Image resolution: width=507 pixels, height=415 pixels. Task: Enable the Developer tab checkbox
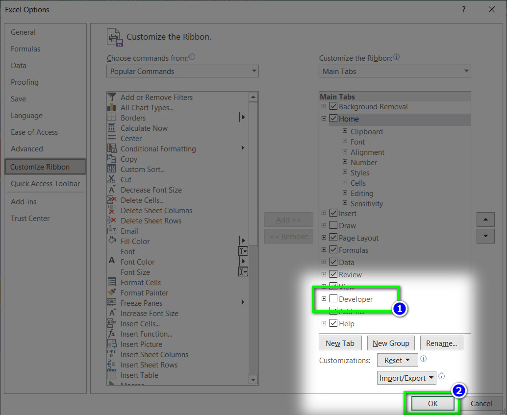click(333, 298)
